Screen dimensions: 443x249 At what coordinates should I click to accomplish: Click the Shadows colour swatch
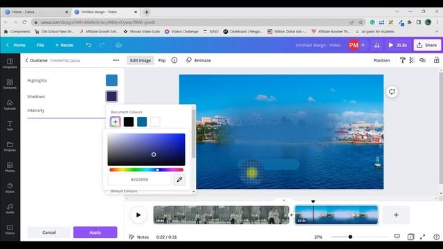pyautogui.click(x=111, y=96)
